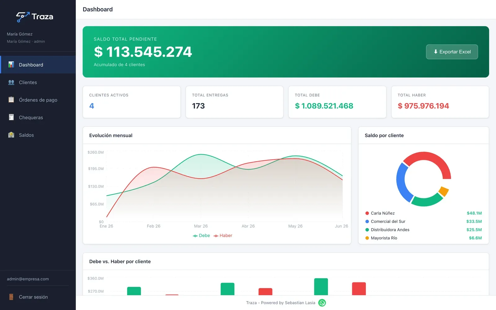496x310 pixels.
Task: Click the Exportar Excel button
Action: [452, 52]
